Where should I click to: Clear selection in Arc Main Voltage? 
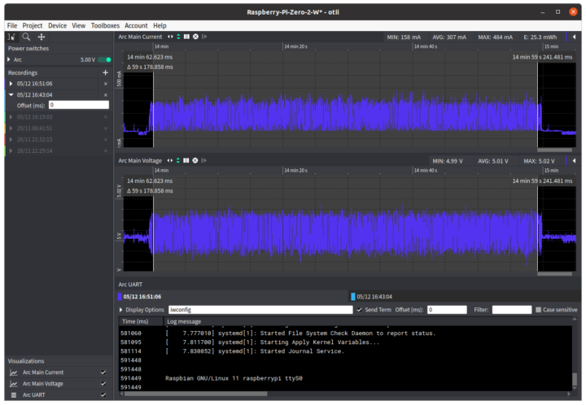[195, 160]
